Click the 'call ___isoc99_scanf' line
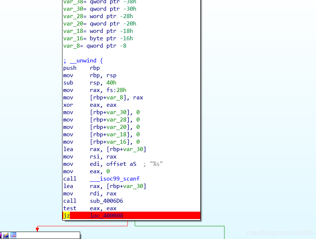The height and width of the screenshot is (239, 316). pos(101,179)
